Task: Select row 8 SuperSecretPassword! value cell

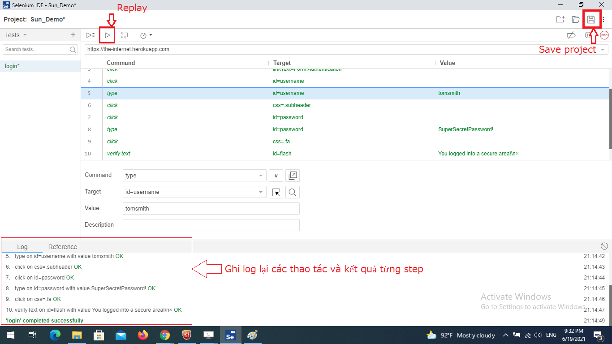Action: click(465, 129)
